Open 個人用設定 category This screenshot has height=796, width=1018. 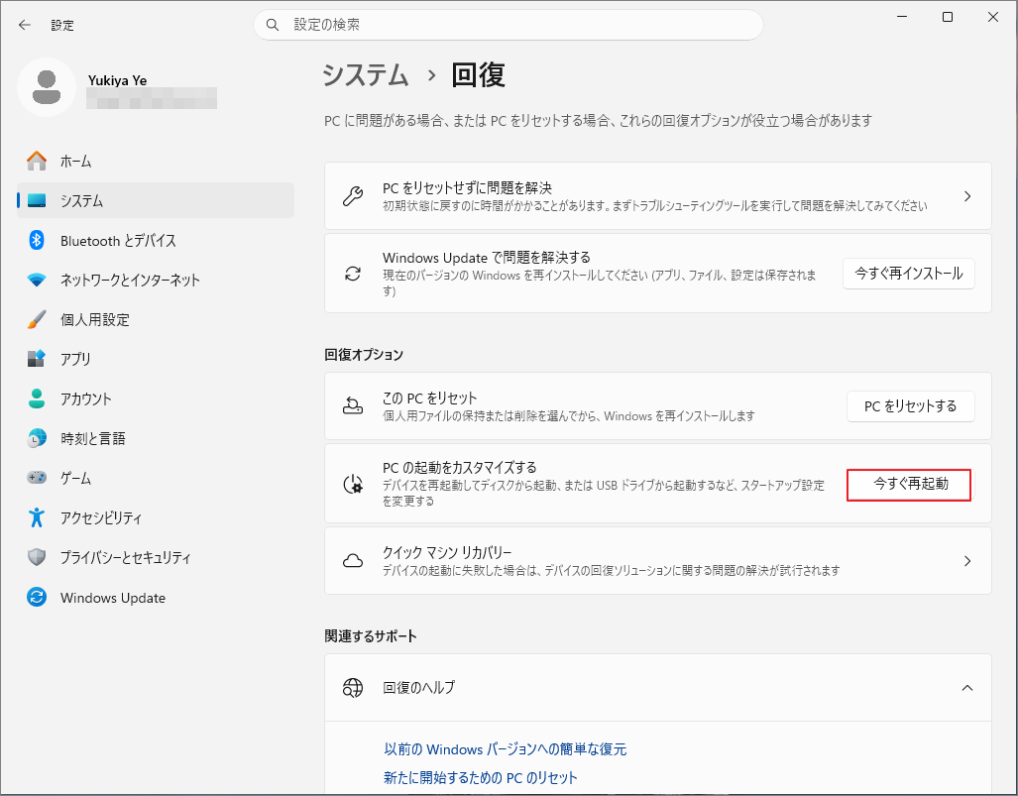click(x=156, y=319)
